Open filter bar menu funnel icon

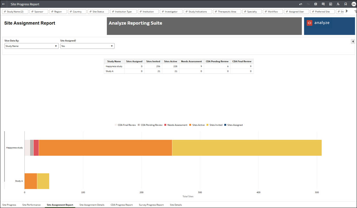(356, 11)
